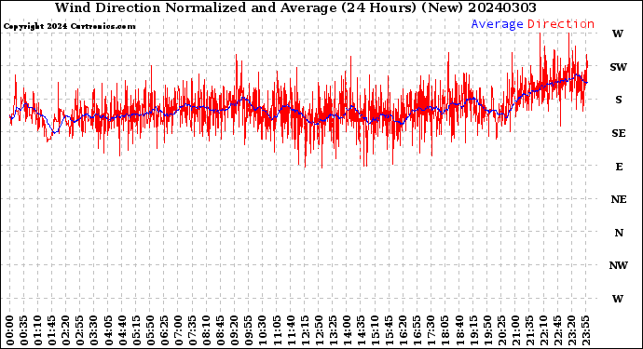Click the 'SE' y-axis label

point(619,133)
